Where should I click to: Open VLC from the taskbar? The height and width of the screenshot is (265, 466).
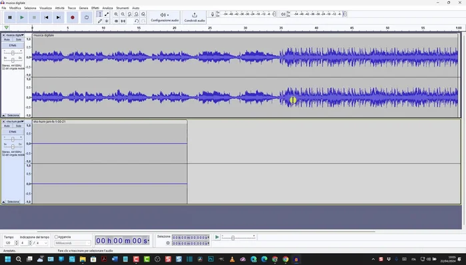[232, 259]
